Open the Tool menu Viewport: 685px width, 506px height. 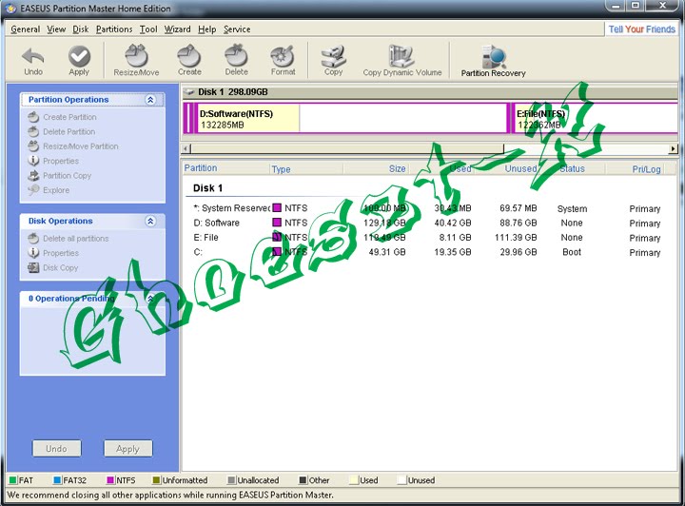(x=148, y=29)
